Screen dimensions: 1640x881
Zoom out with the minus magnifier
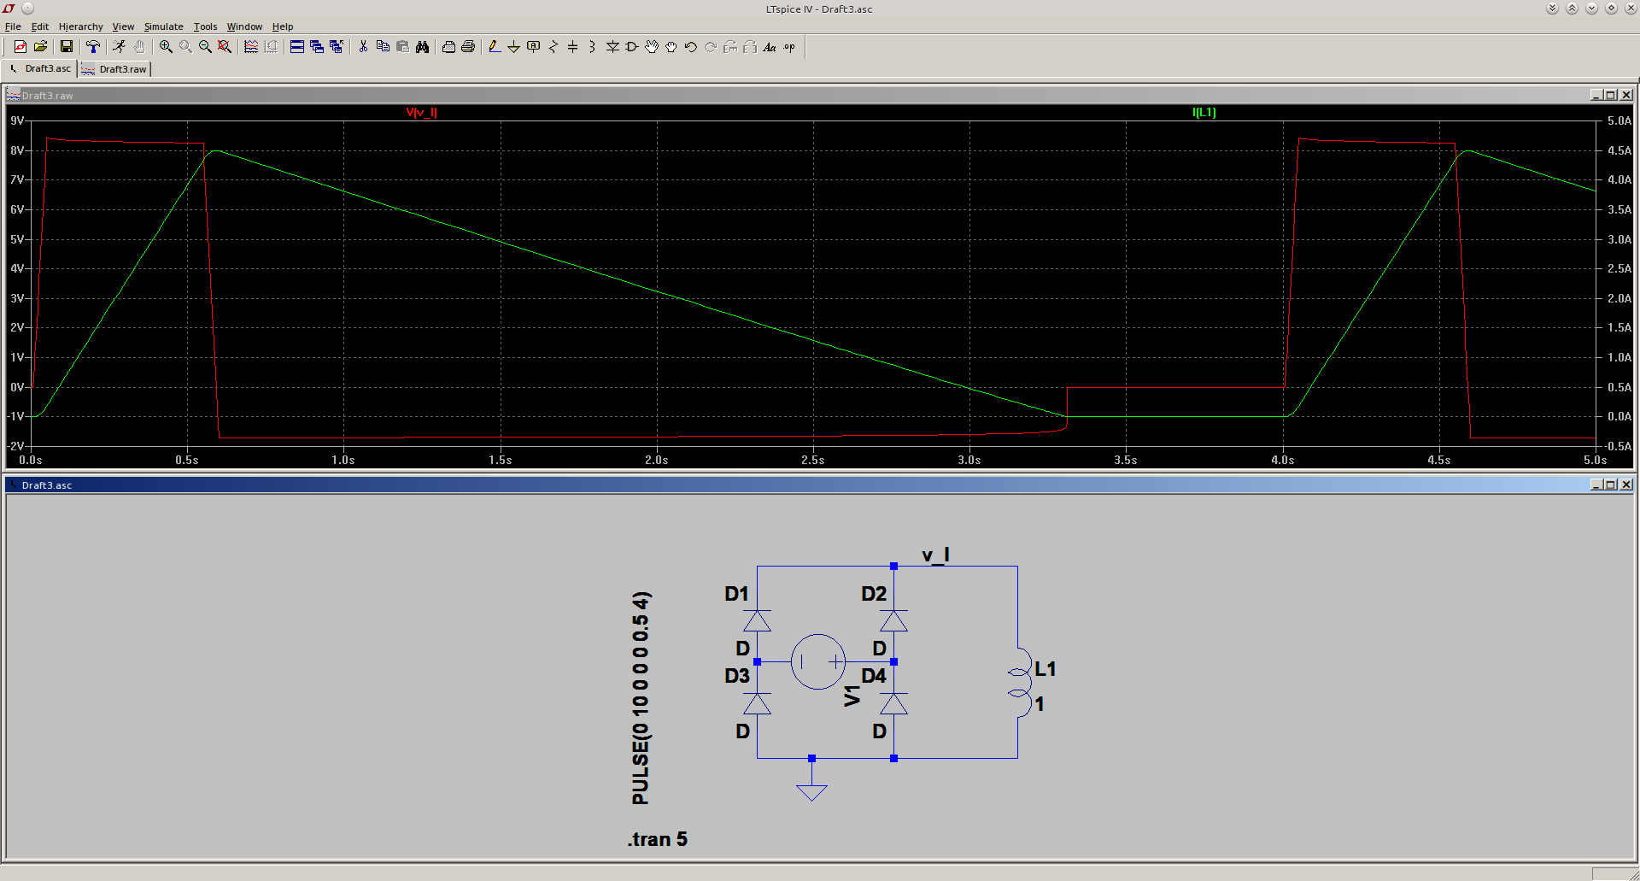(x=205, y=47)
